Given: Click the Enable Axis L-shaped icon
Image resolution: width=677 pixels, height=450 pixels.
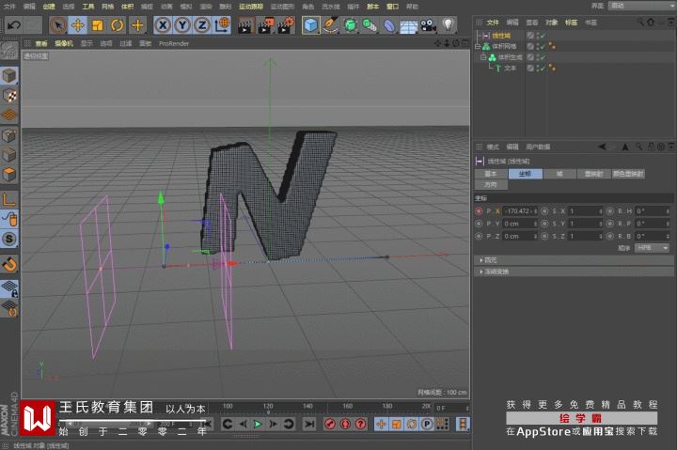Looking at the screenshot, I should click(9, 199).
